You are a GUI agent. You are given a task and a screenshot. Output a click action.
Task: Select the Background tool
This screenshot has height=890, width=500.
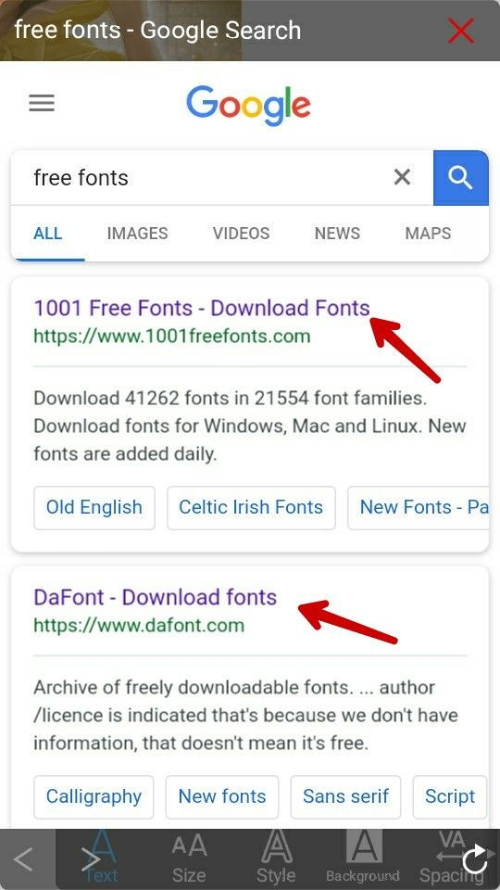pos(363,858)
